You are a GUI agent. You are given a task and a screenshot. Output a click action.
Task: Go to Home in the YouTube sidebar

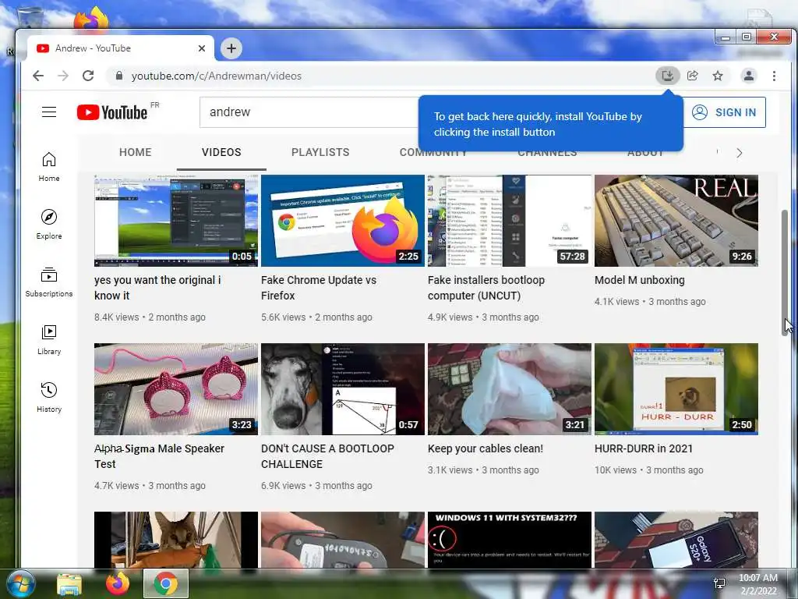49,167
